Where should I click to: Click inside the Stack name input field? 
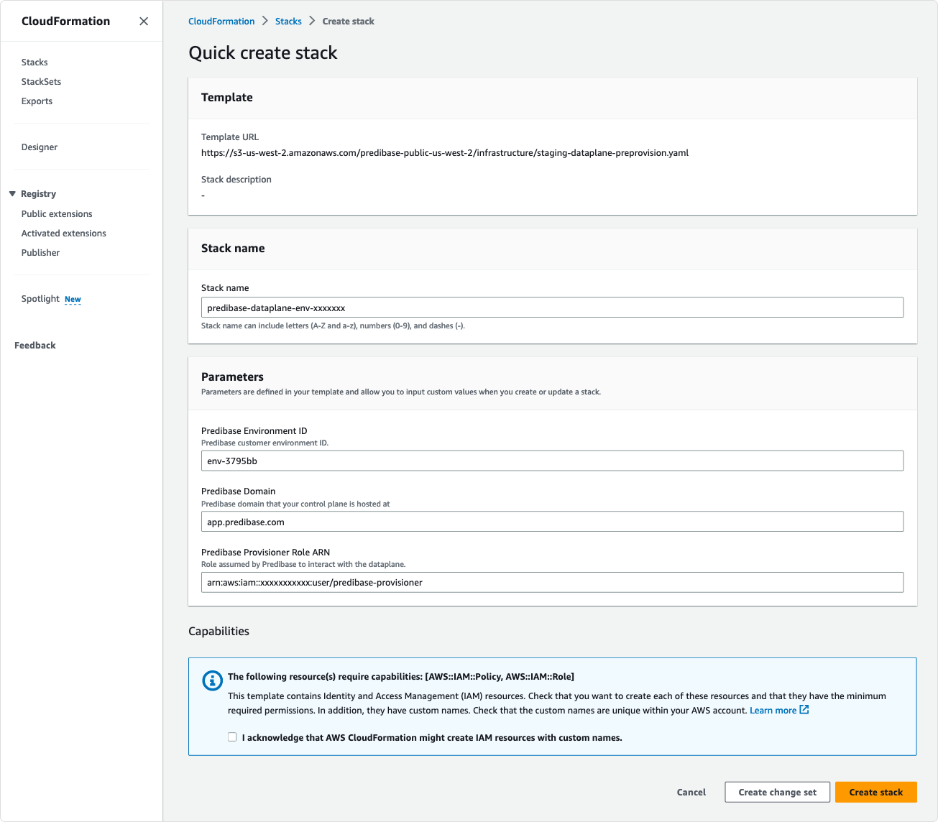pyautogui.click(x=552, y=307)
